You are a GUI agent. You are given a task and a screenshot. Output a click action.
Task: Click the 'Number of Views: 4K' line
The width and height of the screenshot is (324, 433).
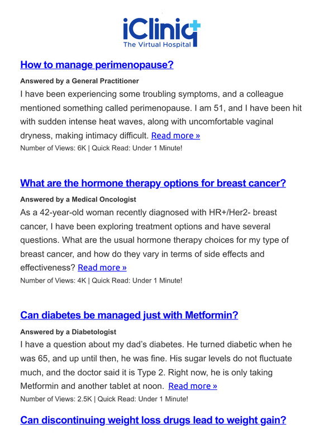coord(101,281)
